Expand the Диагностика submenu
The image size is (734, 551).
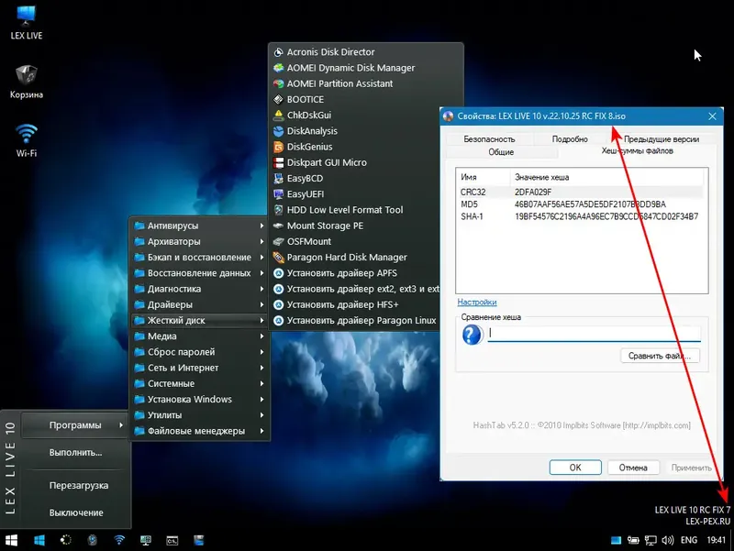pyautogui.click(x=199, y=289)
